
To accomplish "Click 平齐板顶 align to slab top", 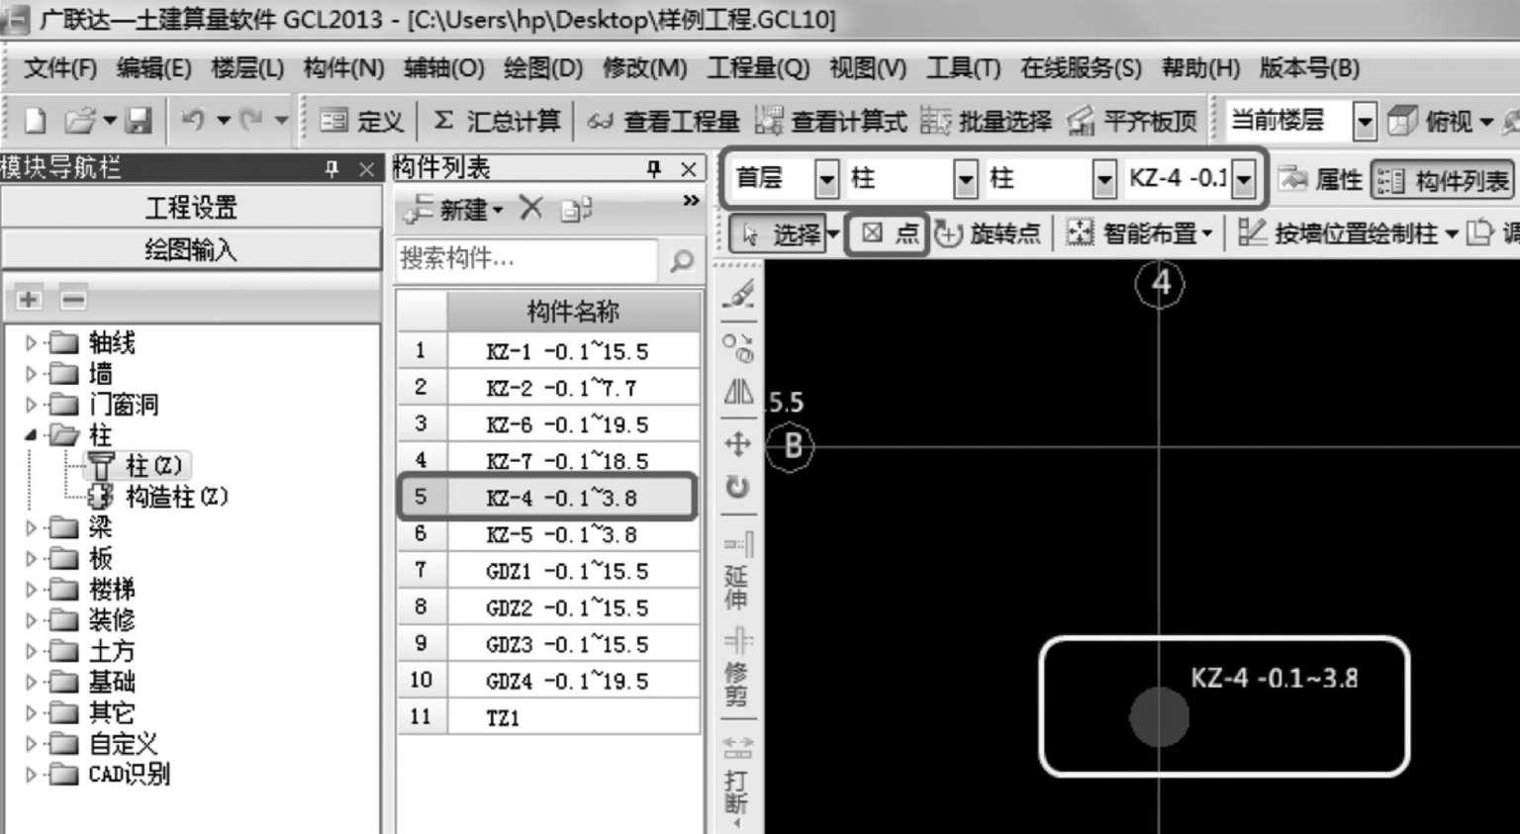I will coord(1132,121).
